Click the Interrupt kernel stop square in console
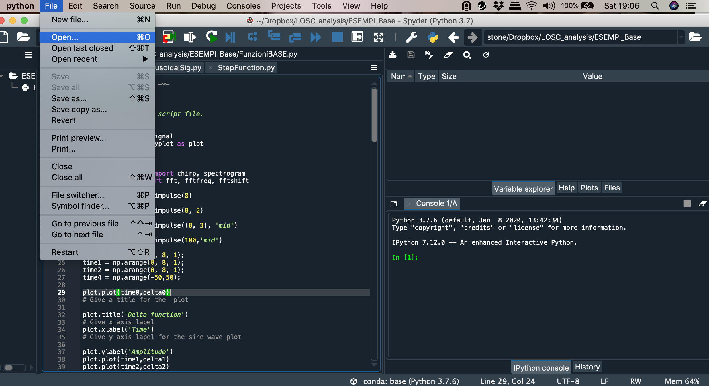Image resolution: width=709 pixels, height=386 pixels. point(687,204)
